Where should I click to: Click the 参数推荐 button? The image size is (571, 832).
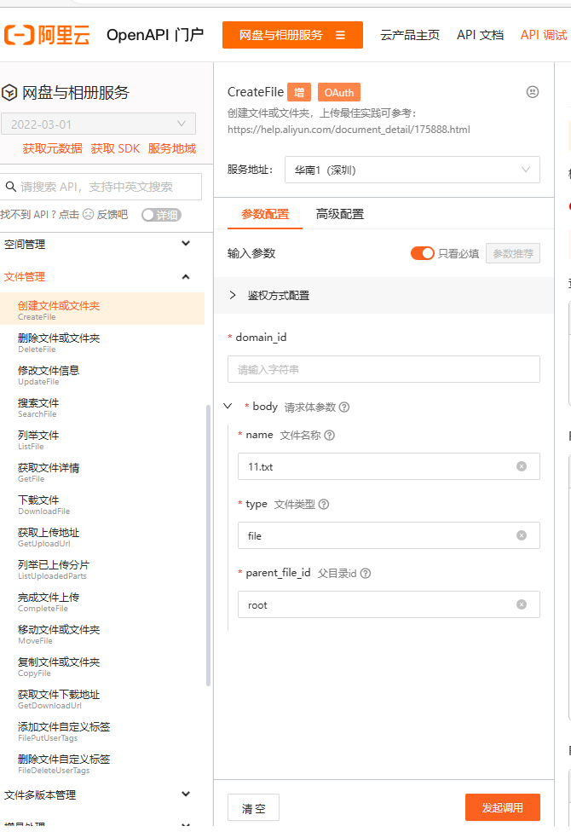point(513,254)
